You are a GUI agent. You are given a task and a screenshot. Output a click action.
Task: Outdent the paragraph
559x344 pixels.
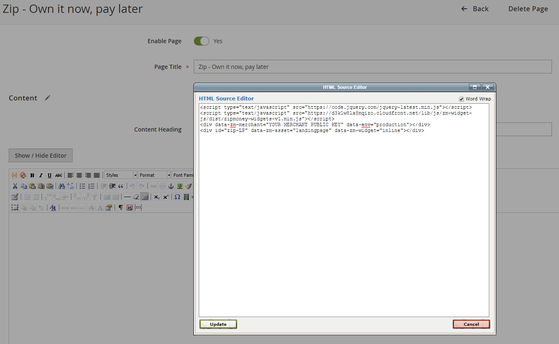[x=103, y=186]
